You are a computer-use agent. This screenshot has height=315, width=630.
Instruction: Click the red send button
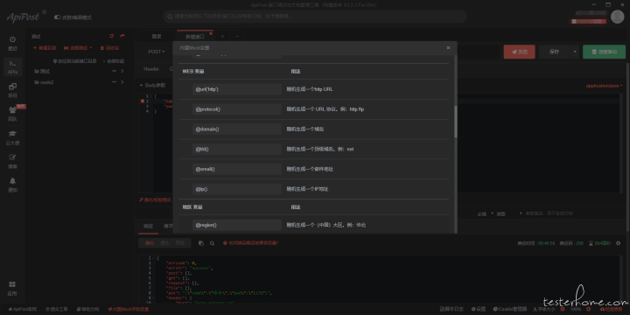[x=519, y=52]
